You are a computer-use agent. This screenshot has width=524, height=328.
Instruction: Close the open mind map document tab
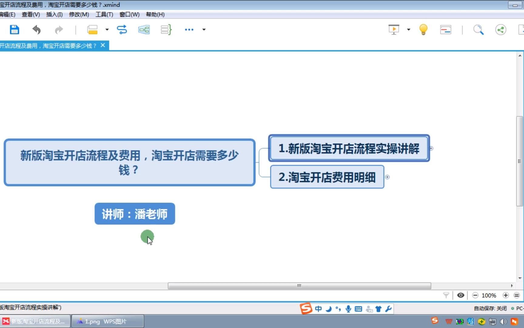tap(103, 45)
